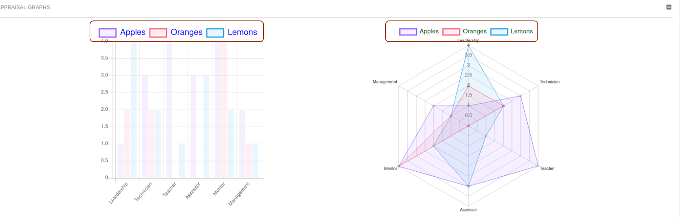Click blue Lemons swatch in bar chart legend
The width and height of the screenshot is (681, 218).
tap(215, 33)
